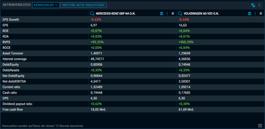The height and width of the screenshot is (129, 265).
Task: Click the grid layout icon bottom right
Action: 260,126
